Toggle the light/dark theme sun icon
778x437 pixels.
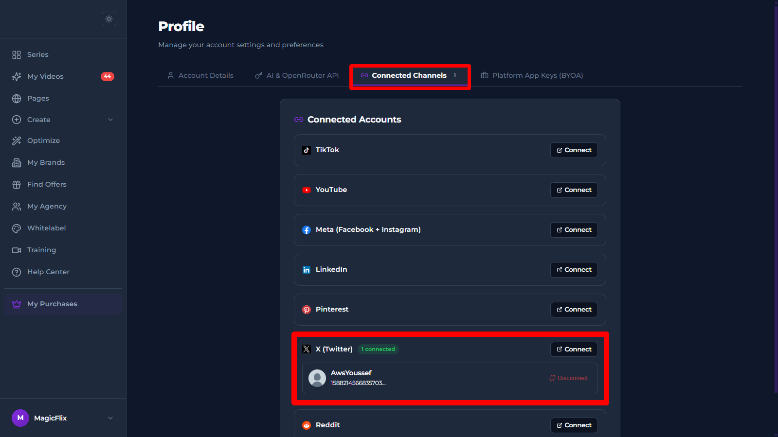(109, 19)
